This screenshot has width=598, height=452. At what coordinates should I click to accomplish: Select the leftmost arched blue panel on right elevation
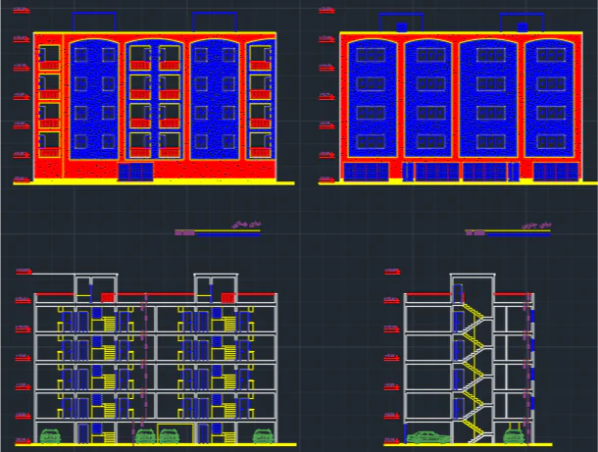372,98
